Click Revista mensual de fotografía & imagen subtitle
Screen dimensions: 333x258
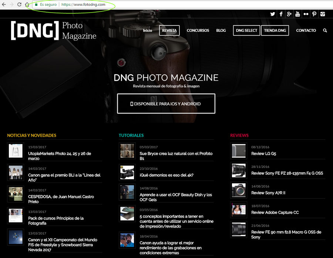166,86
